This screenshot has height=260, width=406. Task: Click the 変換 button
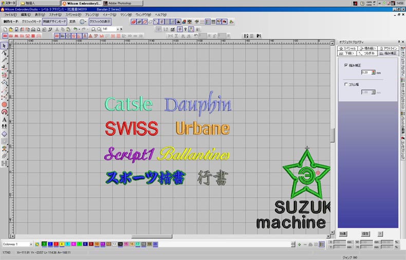(x=72, y=22)
